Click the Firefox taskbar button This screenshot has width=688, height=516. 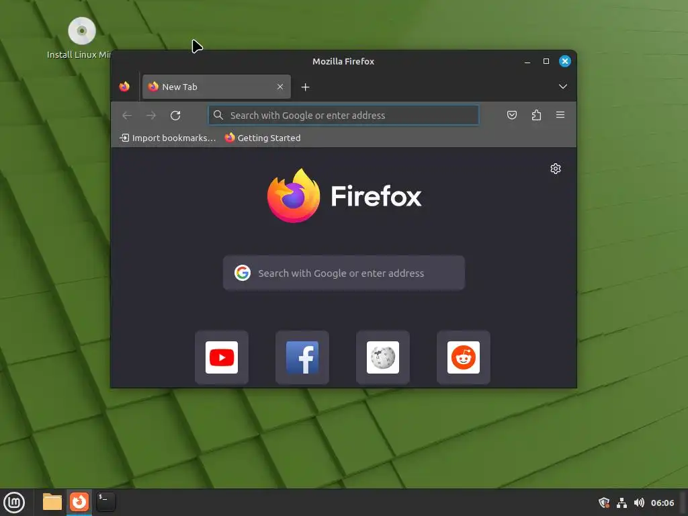pyautogui.click(x=79, y=502)
